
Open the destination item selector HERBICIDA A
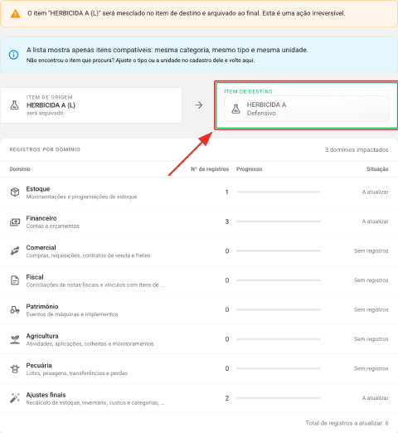(307, 109)
